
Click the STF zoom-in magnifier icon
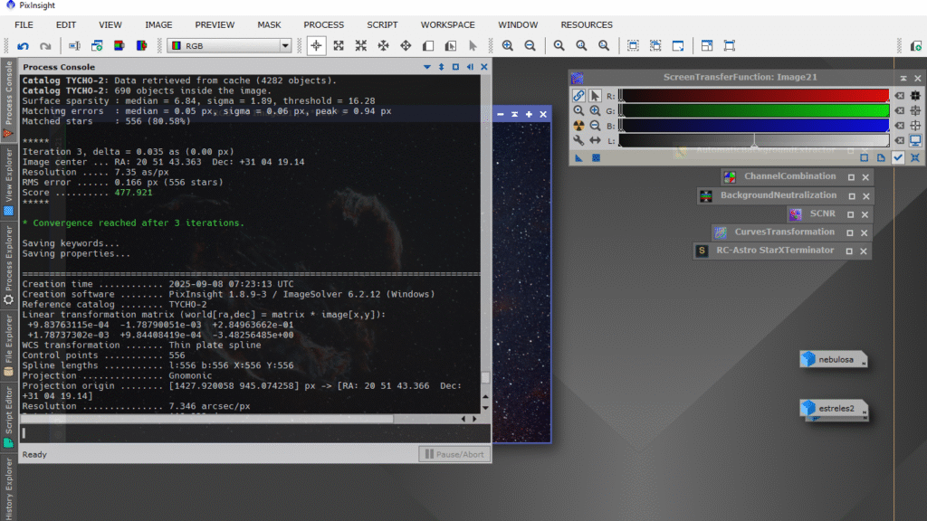tap(595, 110)
